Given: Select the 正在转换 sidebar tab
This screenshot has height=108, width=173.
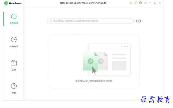Looking at the screenshot, I should point(14,19).
